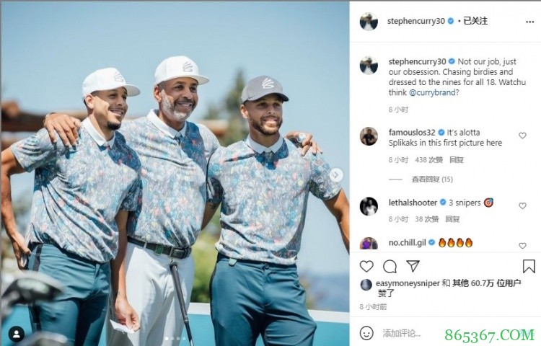The height and width of the screenshot is (346, 541).
Task: Open the @currybrand mention link
Action: click(432, 92)
